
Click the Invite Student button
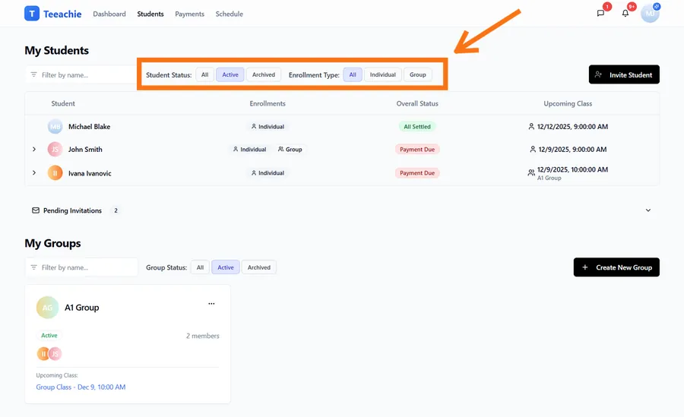(x=624, y=74)
